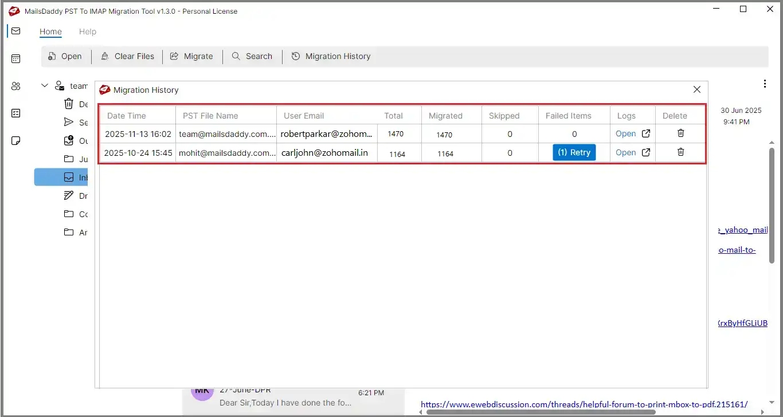Viewport: 783px width, 417px height.
Task: Click the three-dot options icon
Action: click(x=765, y=84)
